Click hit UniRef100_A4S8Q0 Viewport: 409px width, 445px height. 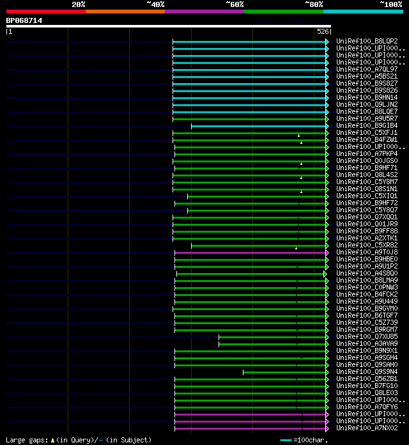tap(367, 273)
